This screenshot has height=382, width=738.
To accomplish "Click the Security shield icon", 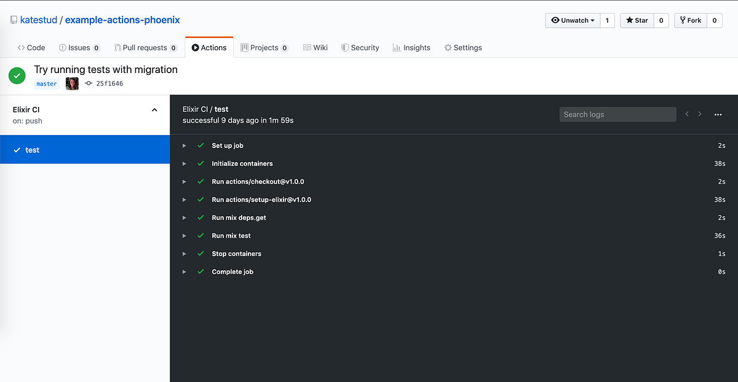I will pos(345,47).
